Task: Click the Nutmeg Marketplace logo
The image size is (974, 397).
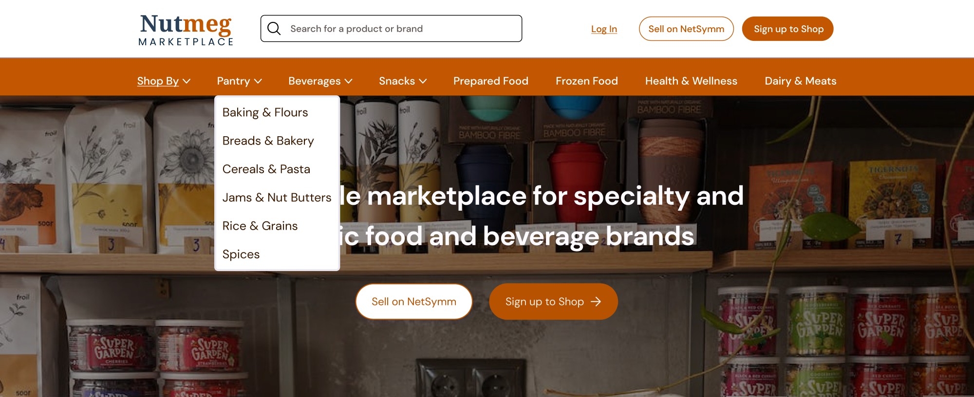Action: [x=186, y=30]
